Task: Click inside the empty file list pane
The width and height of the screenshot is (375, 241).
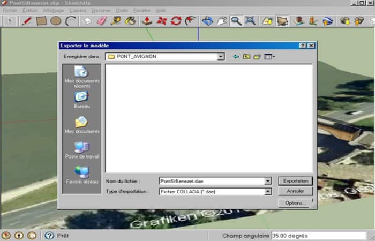Action: (x=209, y=118)
